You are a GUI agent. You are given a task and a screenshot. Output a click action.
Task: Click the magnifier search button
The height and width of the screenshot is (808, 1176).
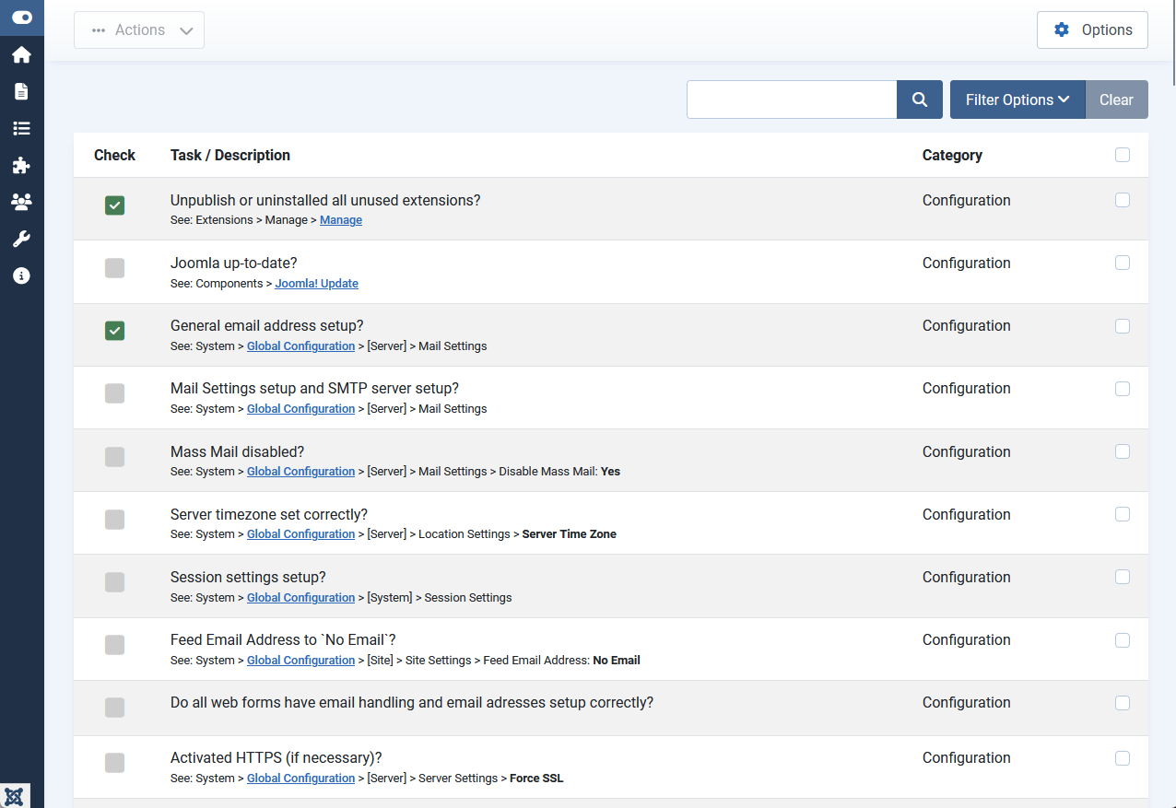click(x=919, y=100)
